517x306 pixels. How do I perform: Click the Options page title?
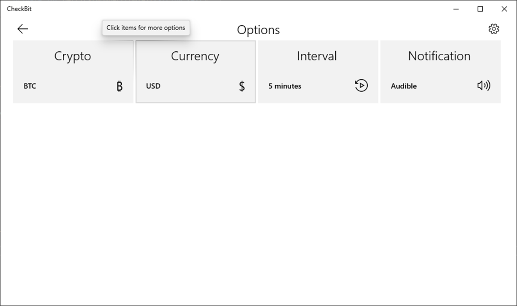pos(258,30)
